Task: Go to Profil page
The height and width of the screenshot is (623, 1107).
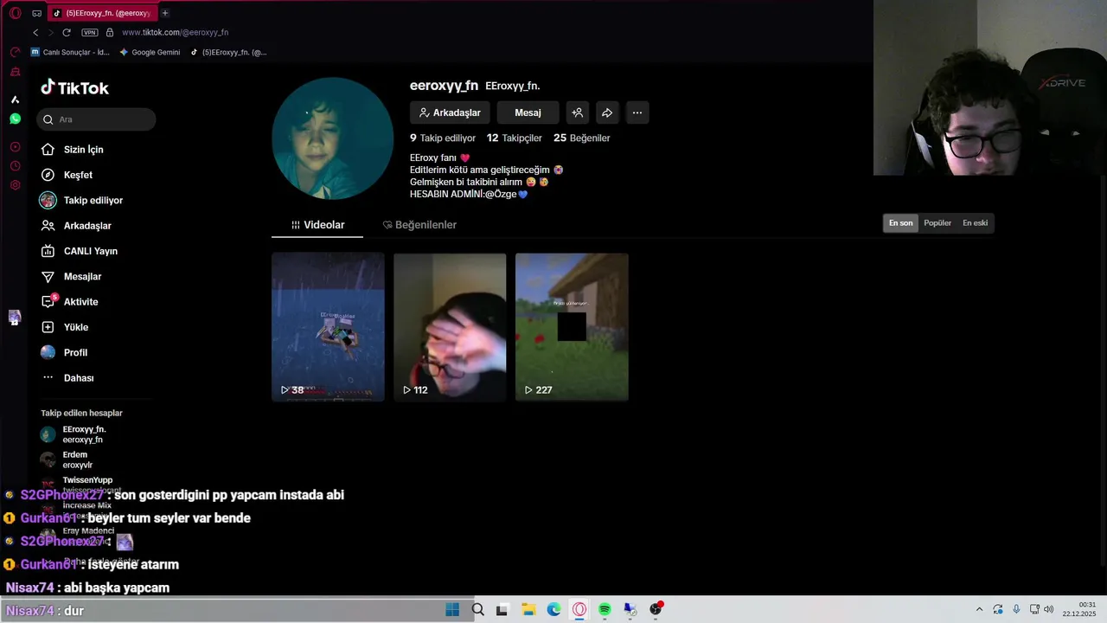Action: [x=64, y=353]
